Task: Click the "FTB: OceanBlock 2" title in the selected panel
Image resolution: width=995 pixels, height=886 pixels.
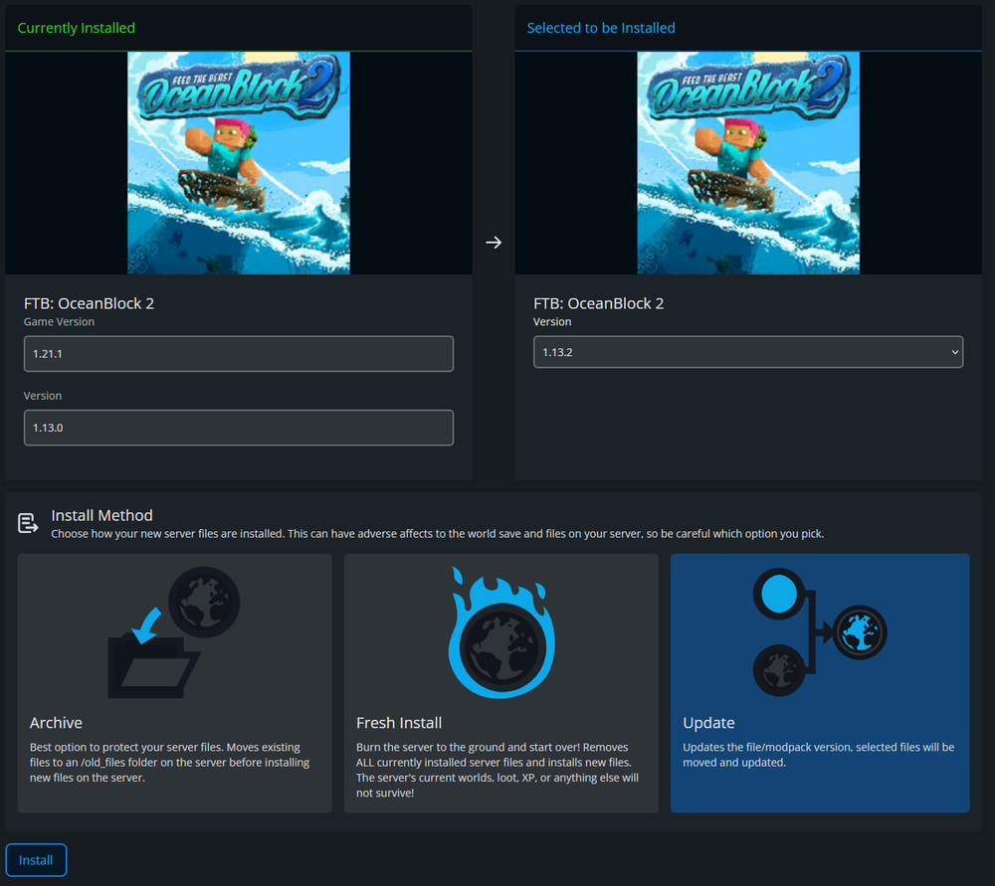Action: [x=598, y=303]
